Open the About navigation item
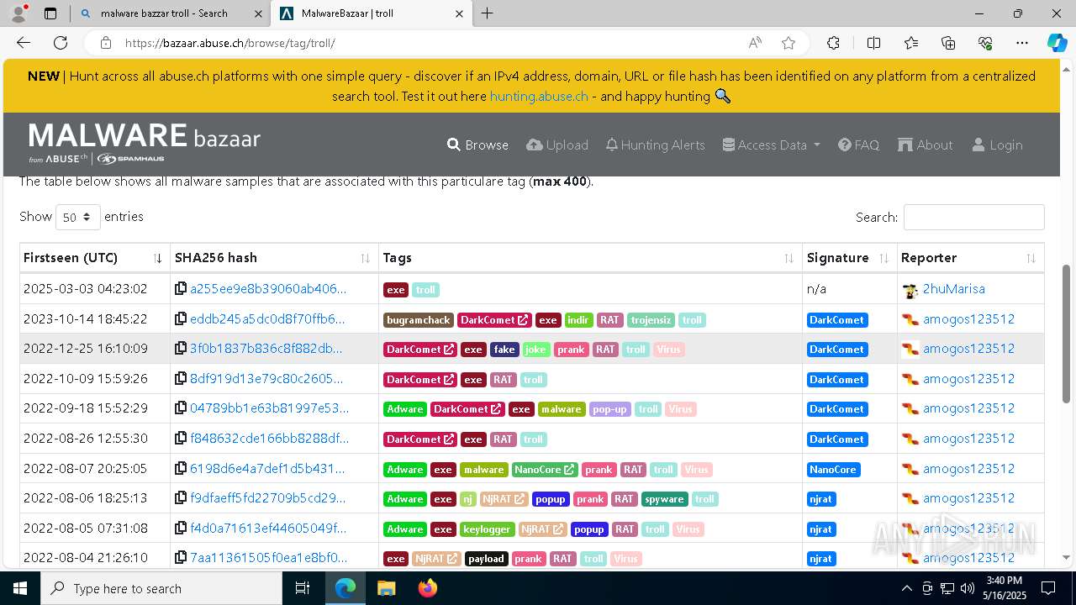Viewport: 1076px width, 605px height. [x=925, y=145]
